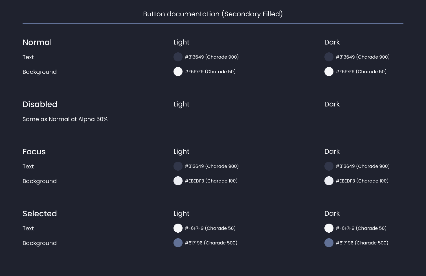
Task: Click the Normal section heading
Action: pos(37,43)
